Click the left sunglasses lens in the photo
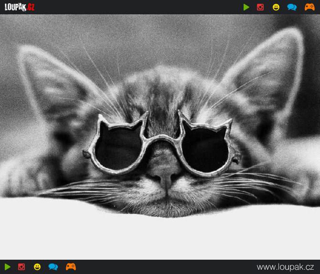This screenshot has width=320, height=274. tap(117, 148)
